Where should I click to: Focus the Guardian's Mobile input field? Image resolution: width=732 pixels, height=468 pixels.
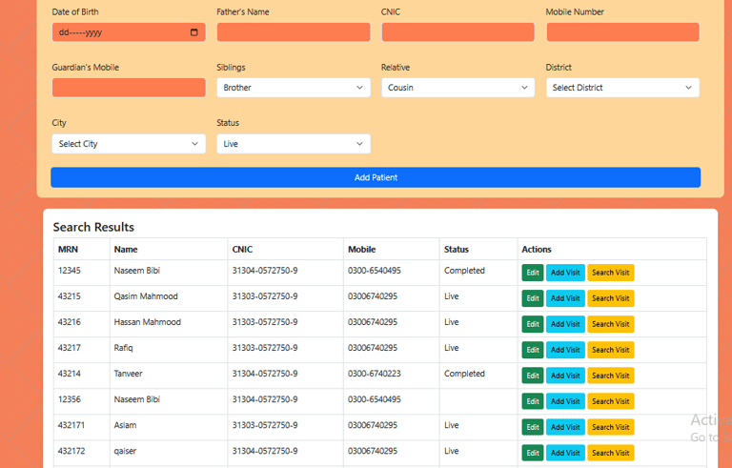(x=129, y=88)
